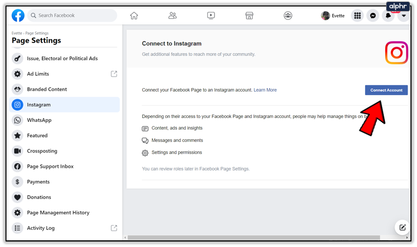417x247 pixels.
Task: Open Featured settings
Action: (64, 135)
